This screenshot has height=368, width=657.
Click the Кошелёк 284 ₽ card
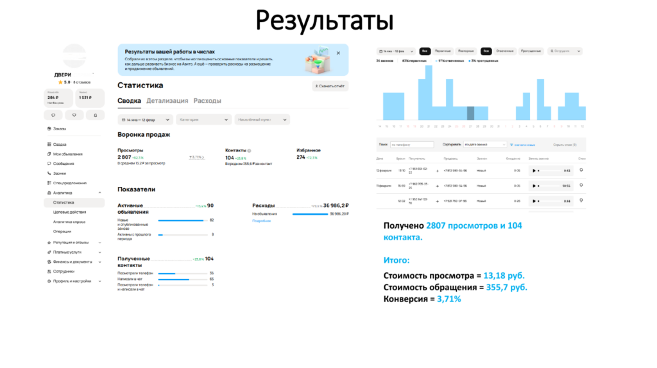(x=58, y=98)
